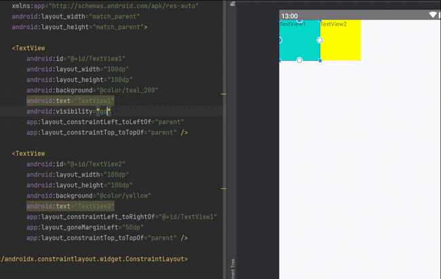The image size is (441, 279).
Task: Open the Component Tree side tab
Action: [x=233, y=269]
